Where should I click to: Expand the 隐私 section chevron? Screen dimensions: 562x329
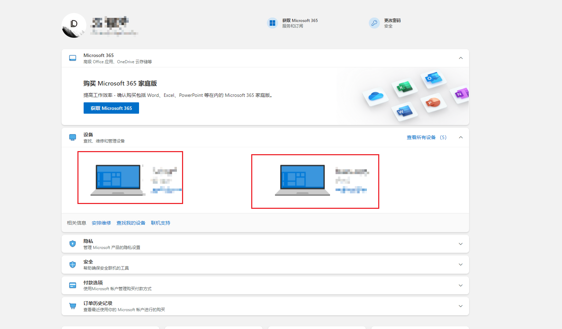click(461, 244)
